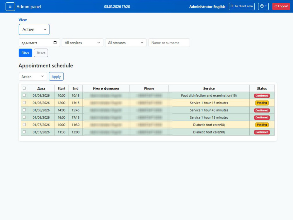
Task: Focus the Name or surname field
Action: (x=169, y=43)
